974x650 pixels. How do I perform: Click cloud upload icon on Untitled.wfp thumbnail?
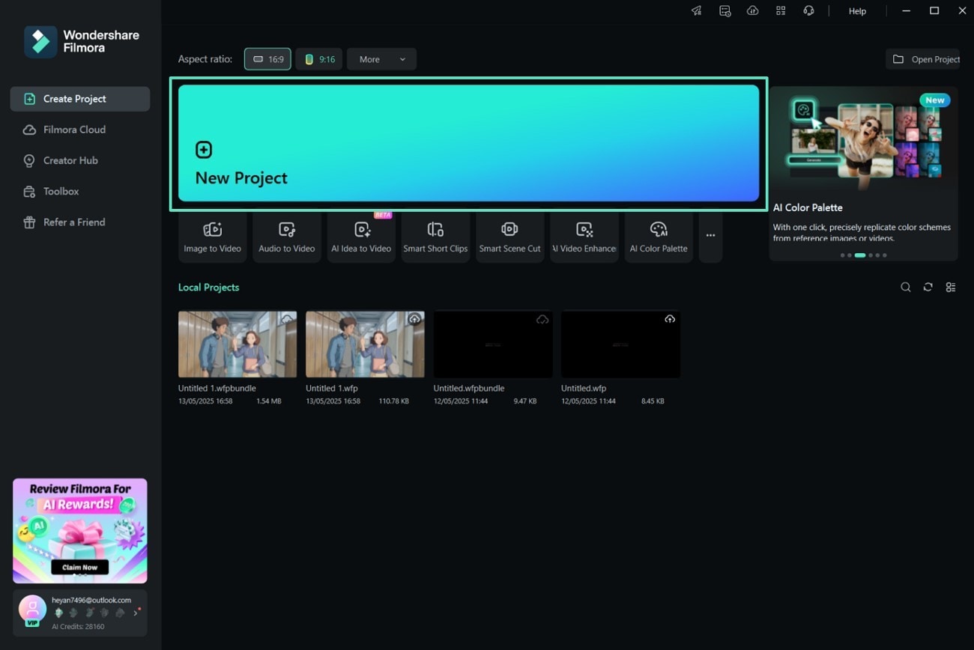point(670,319)
